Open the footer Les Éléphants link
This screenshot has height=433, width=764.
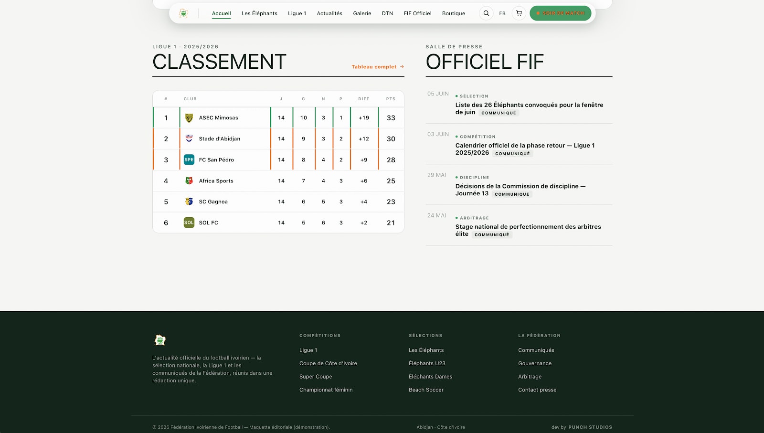coord(426,350)
